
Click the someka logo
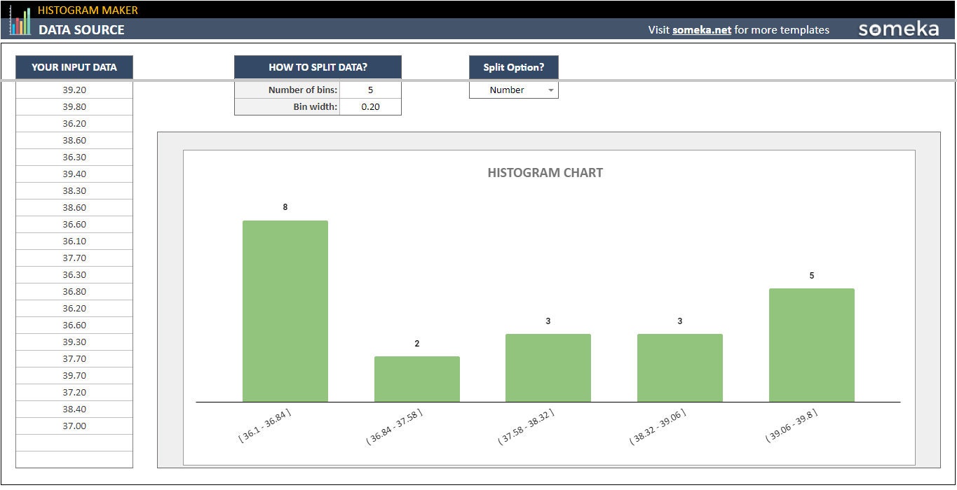tap(901, 29)
